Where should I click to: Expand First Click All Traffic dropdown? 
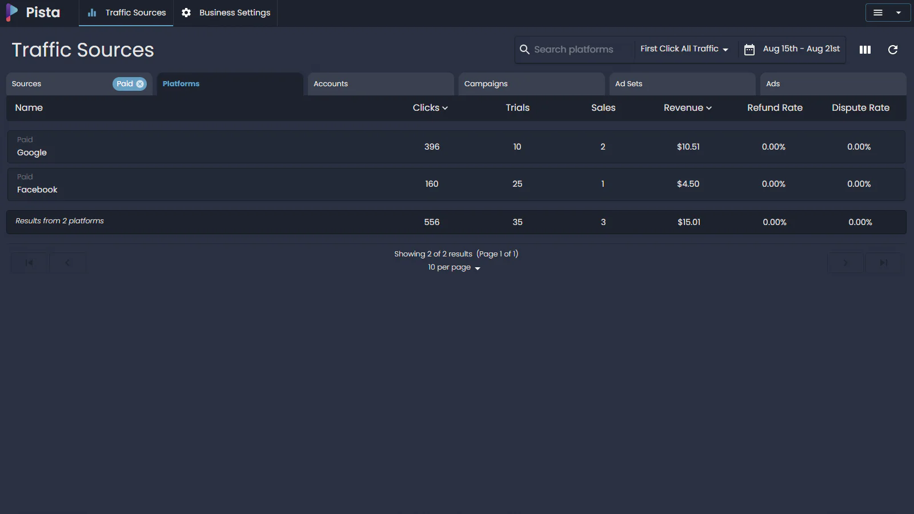coord(684,49)
